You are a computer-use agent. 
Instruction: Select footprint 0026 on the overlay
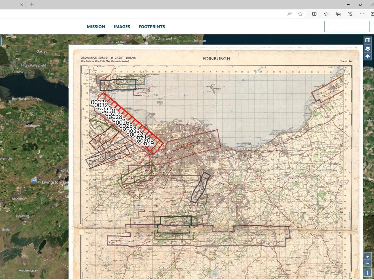122,123
